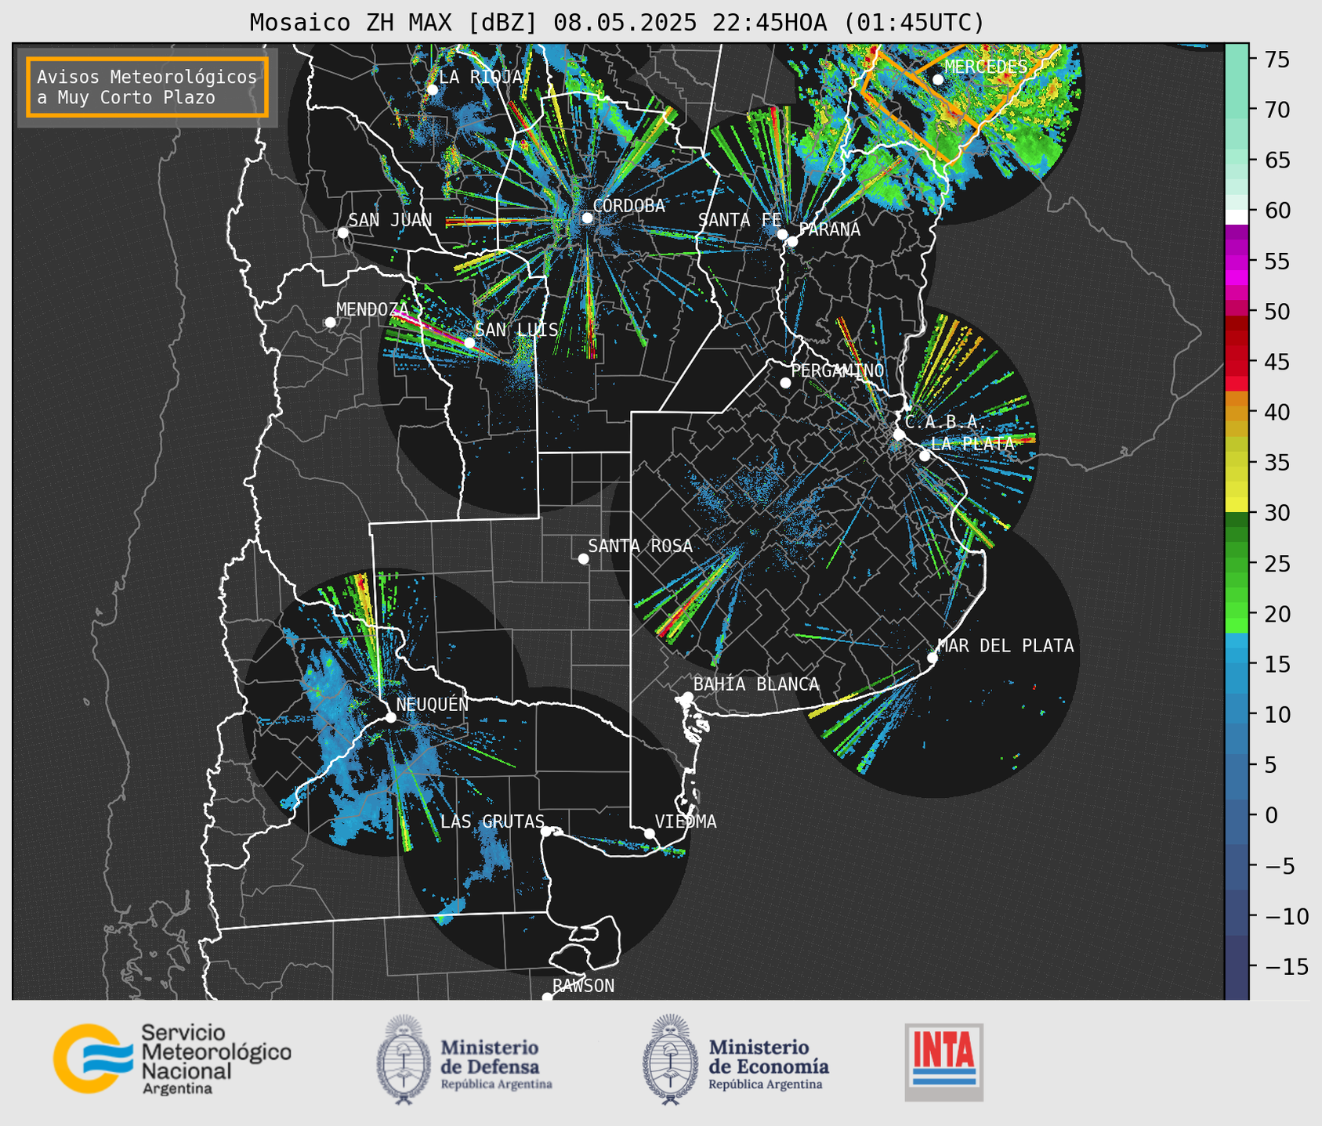Image resolution: width=1322 pixels, height=1126 pixels.
Task: Click the MAR DEL PLATA text label
Action: point(1005,646)
